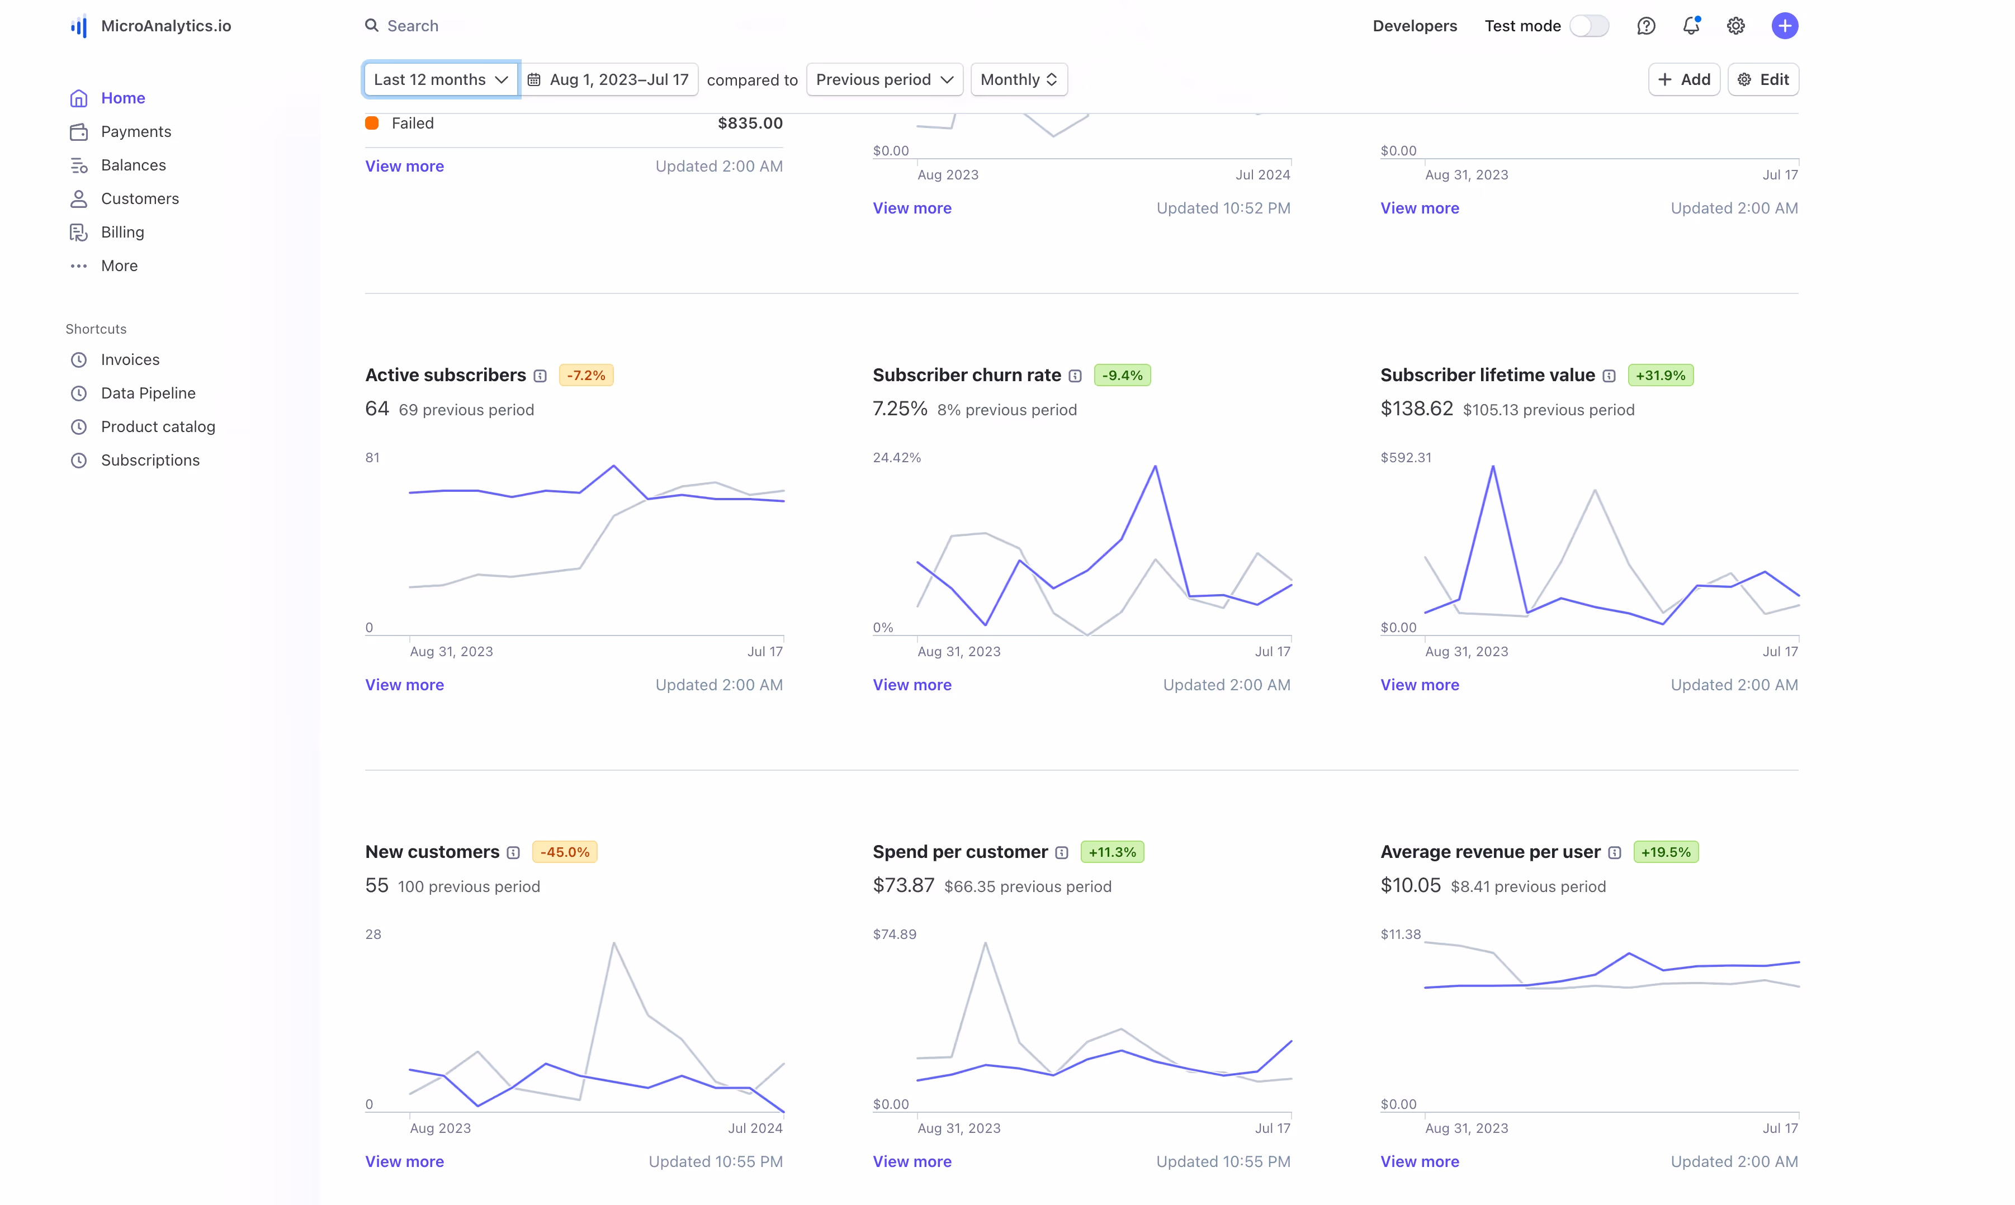Click the Search field

coord(413,26)
